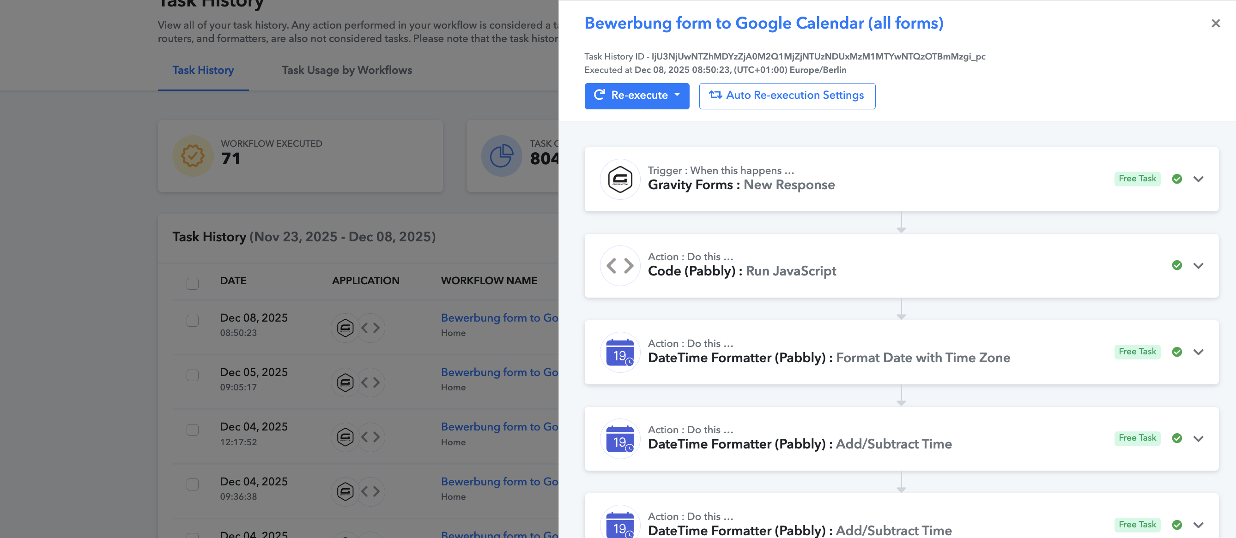This screenshot has width=1236, height=538.
Task: Click the green success checkmark on Gravity Forms step
Action: coord(1176,179)
